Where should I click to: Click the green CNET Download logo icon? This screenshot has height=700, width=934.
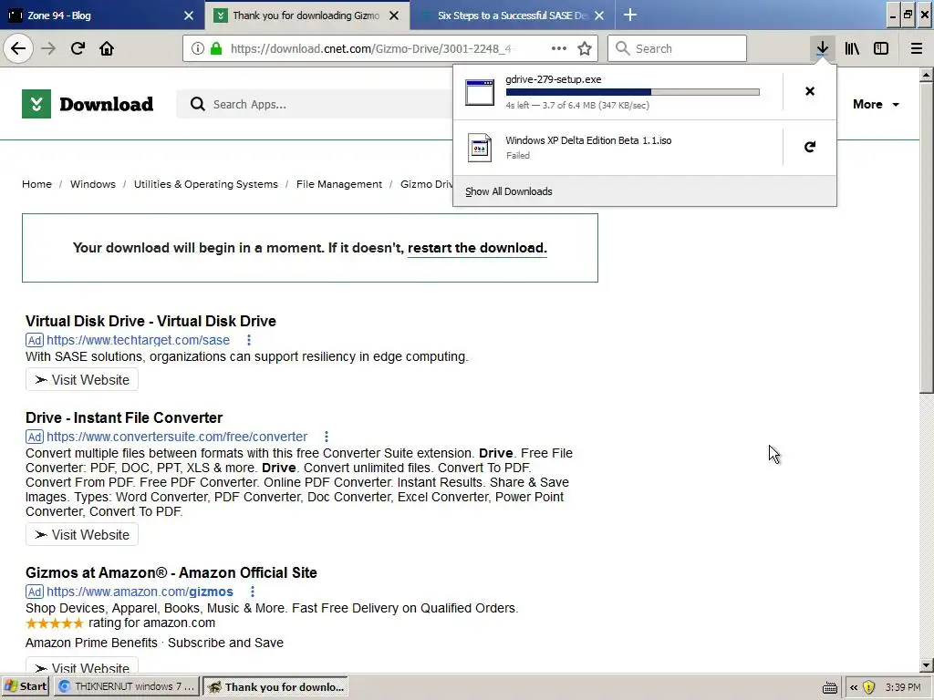[x=36, y=104]
